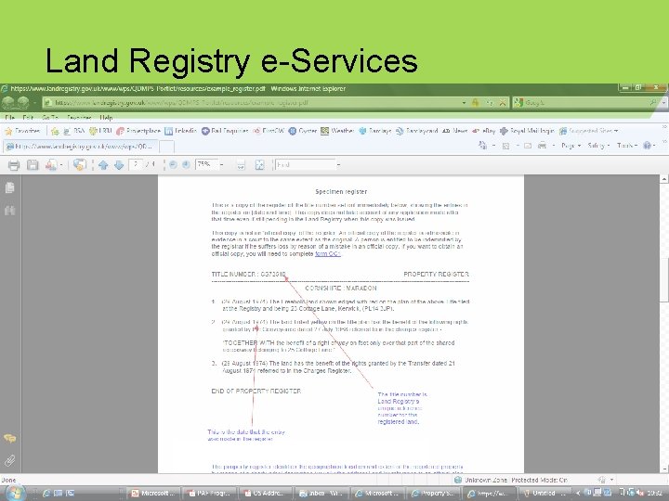The height and width of the screenshot is (501, 669).
Task: Click the form OC1 link in document
Action: pos(327,254)
